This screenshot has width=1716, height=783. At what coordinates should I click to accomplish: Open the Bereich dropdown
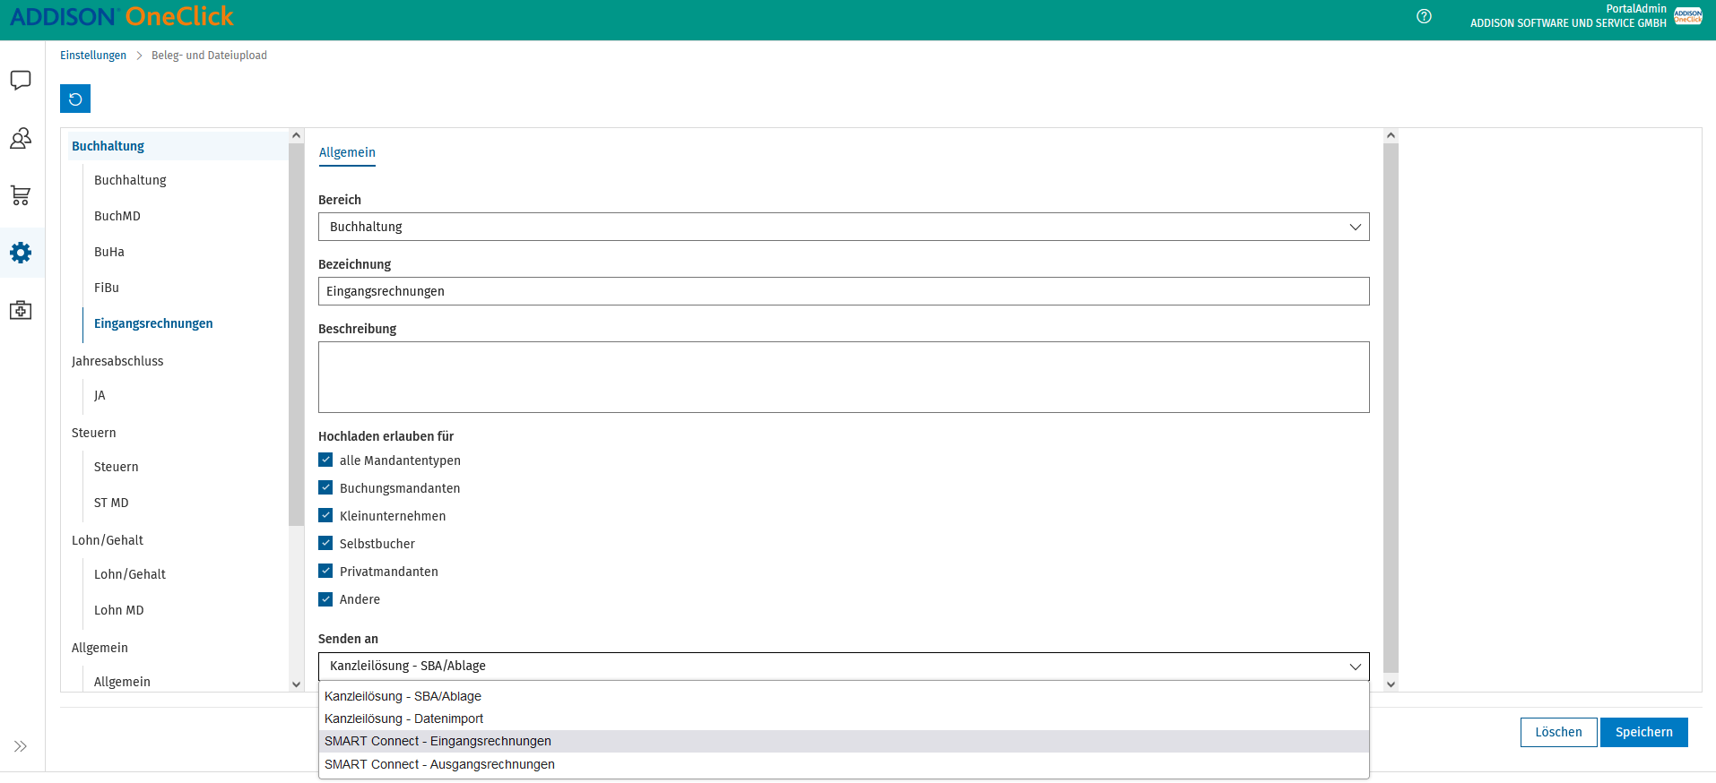pos(844,227)
